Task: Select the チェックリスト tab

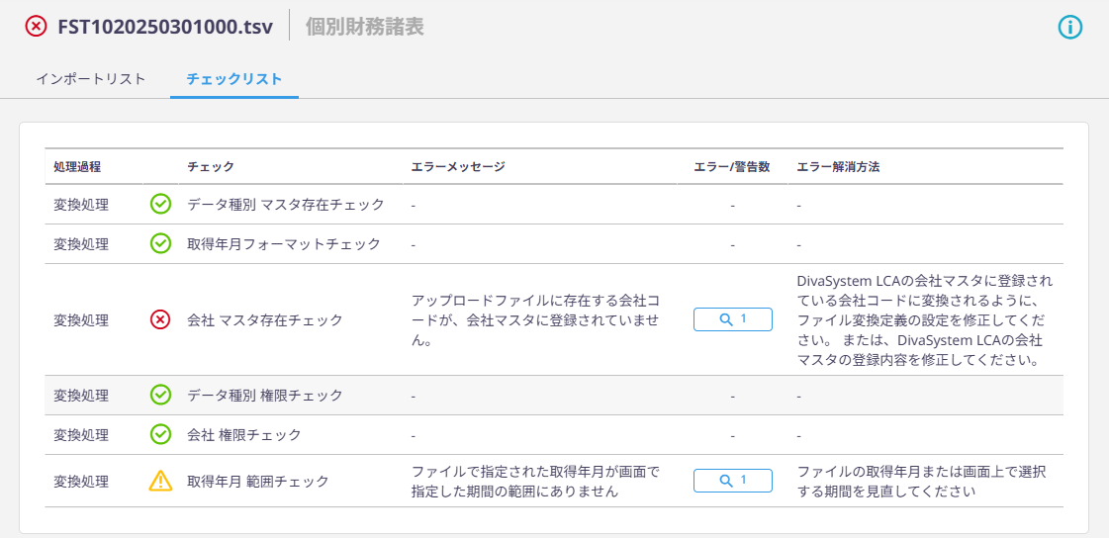Action: pos(234,78)
